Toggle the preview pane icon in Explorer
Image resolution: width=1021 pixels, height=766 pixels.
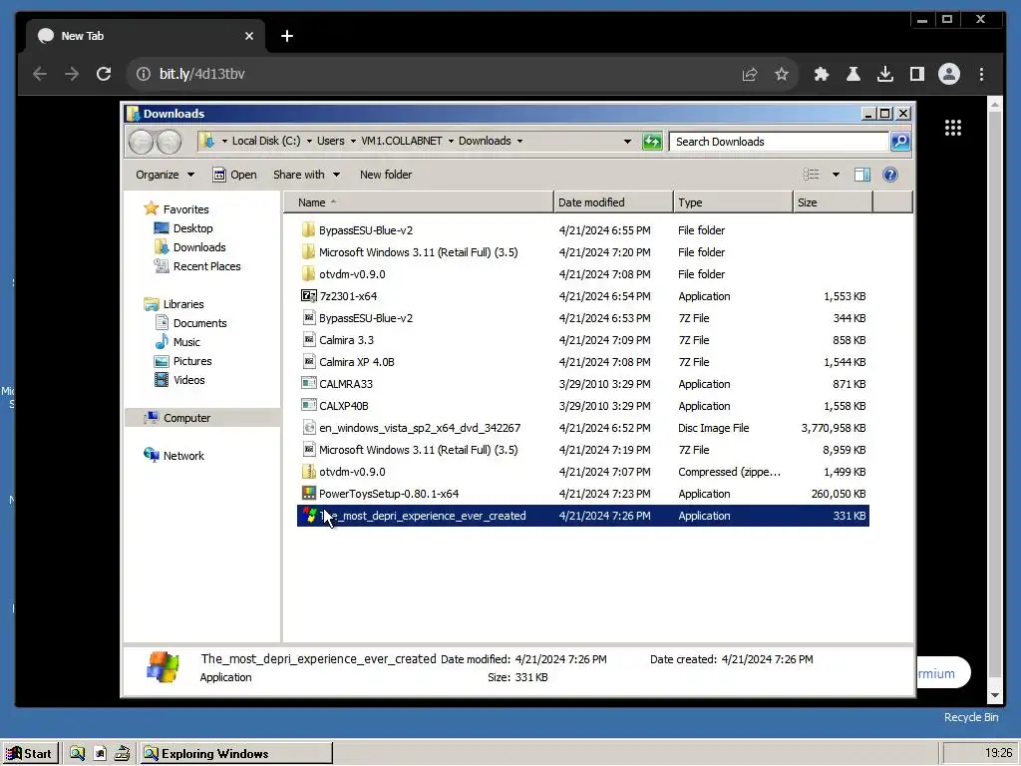[x=862, y=175]
